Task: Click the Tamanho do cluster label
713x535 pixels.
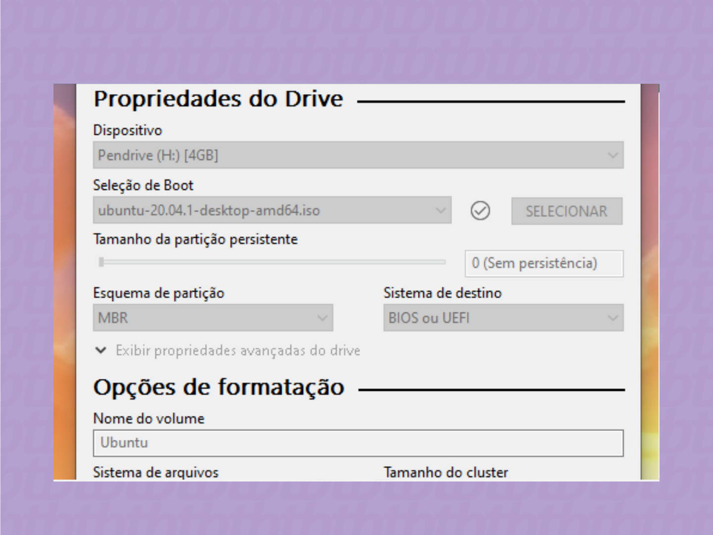Action: tap(446, 472)
